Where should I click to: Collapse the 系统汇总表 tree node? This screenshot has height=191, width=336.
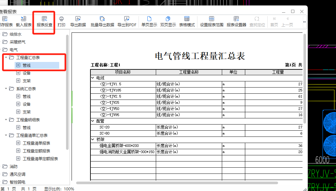pyautogui.click(x=6, y=89)
